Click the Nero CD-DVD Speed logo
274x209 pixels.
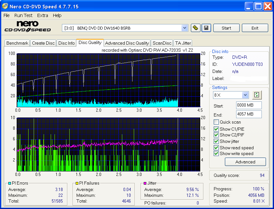[27, 26]
